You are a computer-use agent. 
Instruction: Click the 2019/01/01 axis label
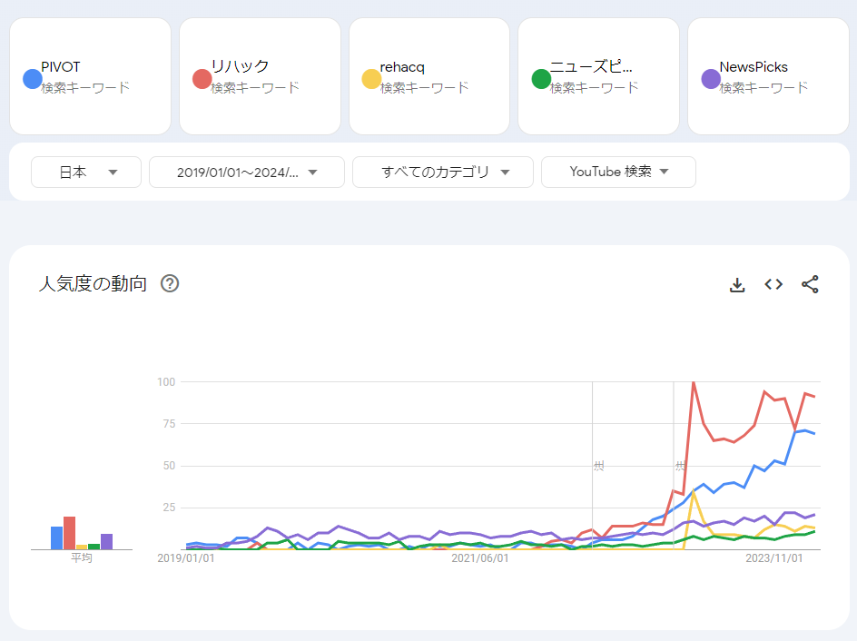tap(186, 558)
